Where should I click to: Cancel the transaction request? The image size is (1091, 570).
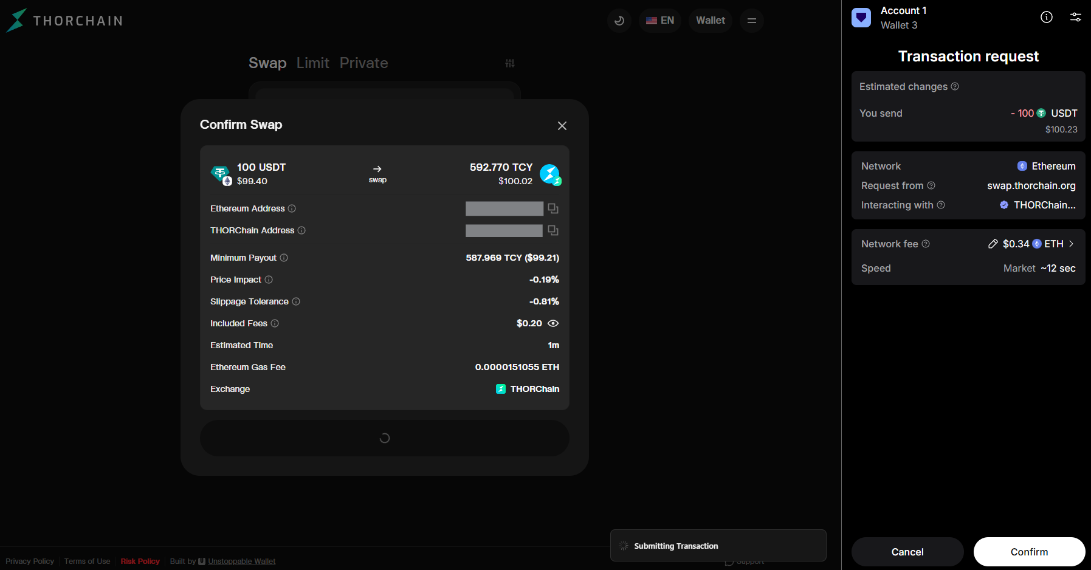pos(907,552)
